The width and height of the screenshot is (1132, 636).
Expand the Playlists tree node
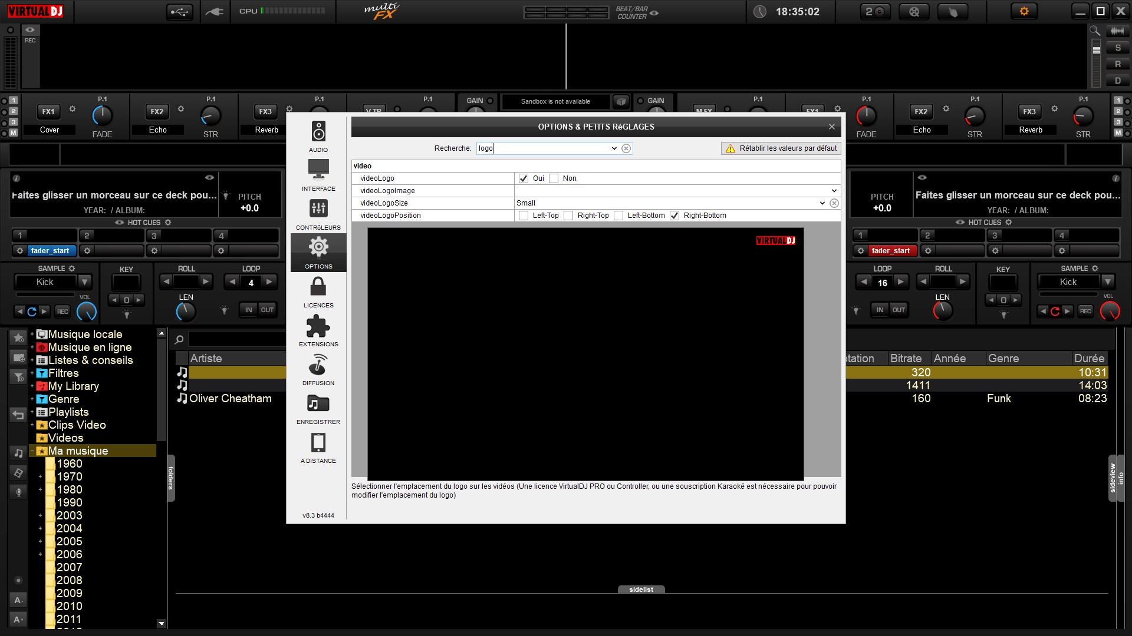pos(32,412)
